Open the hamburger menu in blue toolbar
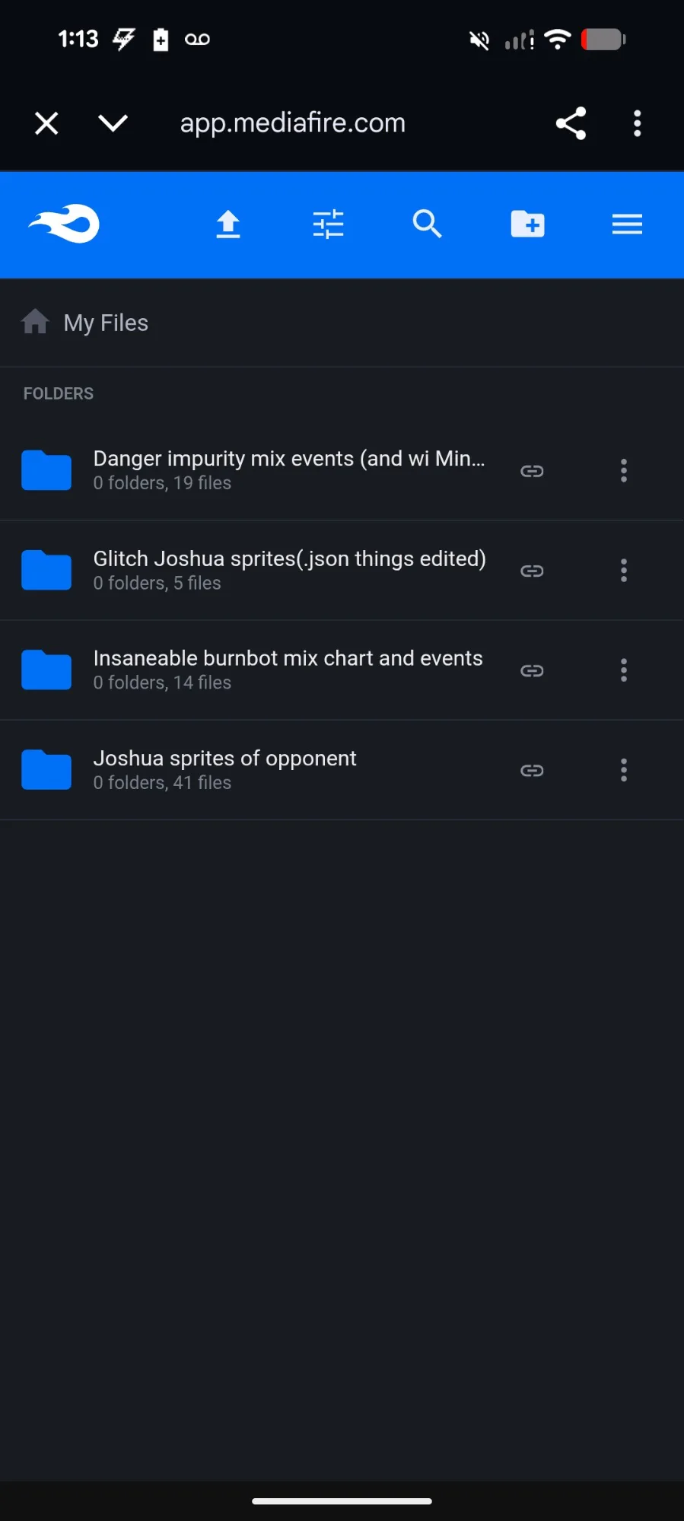The height and width of the screenshot is (1521, 684). (x=627, y=224)
